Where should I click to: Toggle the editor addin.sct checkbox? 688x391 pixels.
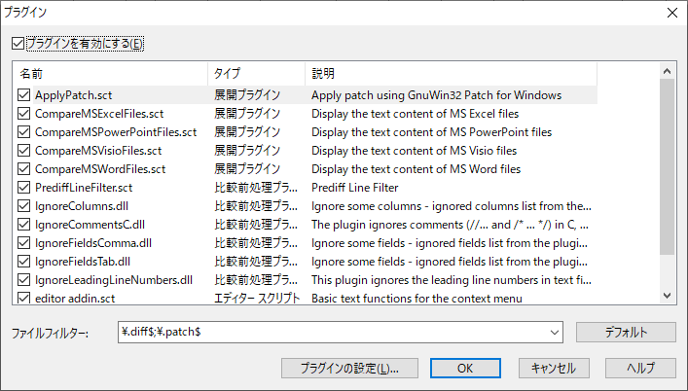(x=23, y=298)
